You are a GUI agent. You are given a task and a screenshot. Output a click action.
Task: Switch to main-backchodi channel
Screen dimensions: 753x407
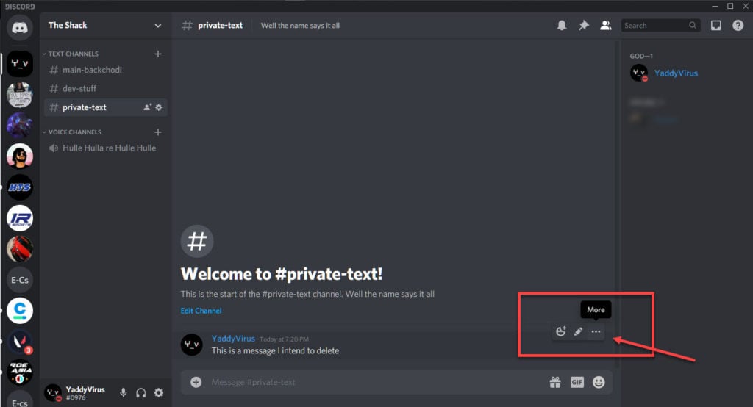click(x=106, y=70)
